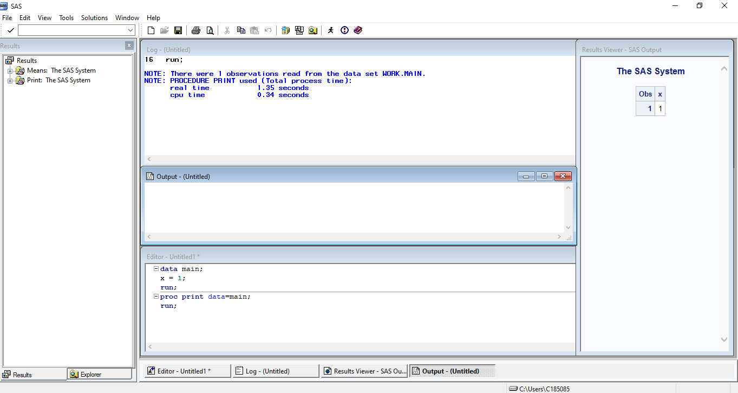
Task: Click the Print toolbar icon
Action: tap(195, 30)
